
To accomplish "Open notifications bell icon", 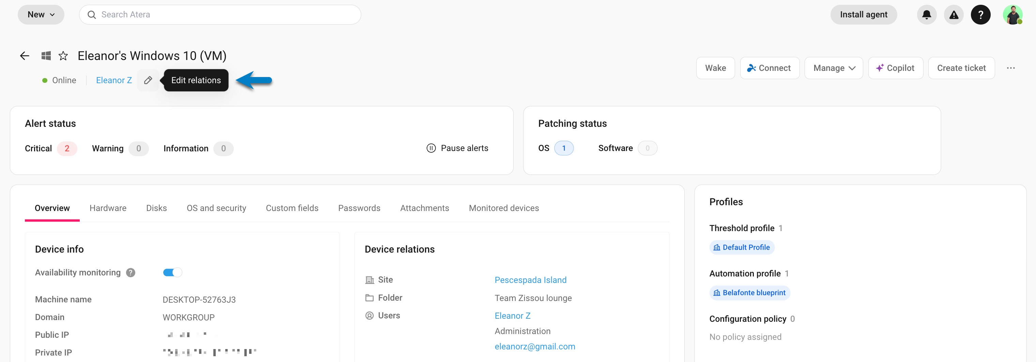I will [x=927, y=15].
